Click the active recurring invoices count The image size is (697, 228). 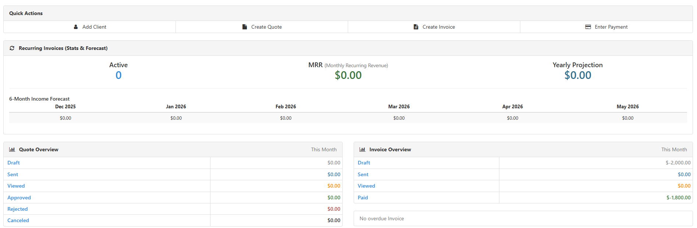pyautogui.click(x=118, y=75)
